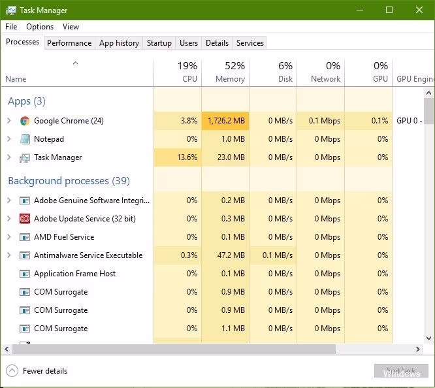Collapse the Name column sort arrow
Viewport: 435px width, 388px height.
click(x=75, y=63)
